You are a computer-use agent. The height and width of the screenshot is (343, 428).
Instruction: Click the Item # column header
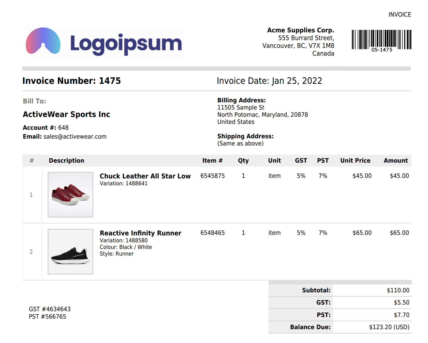tap(212, 161)
